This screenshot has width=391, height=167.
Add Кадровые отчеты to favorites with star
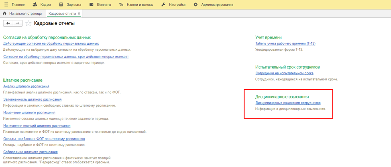[x=29, y=24]
